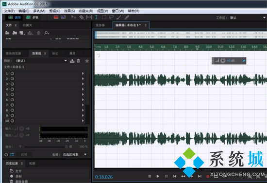Expand effect slot 9 arrow menu

coord(83,115)
